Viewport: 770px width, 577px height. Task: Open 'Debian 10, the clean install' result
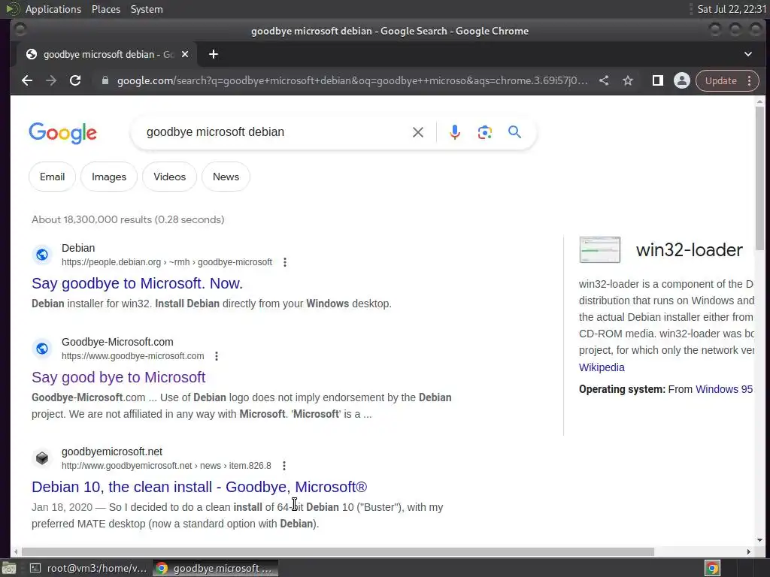tap(199, 487)
